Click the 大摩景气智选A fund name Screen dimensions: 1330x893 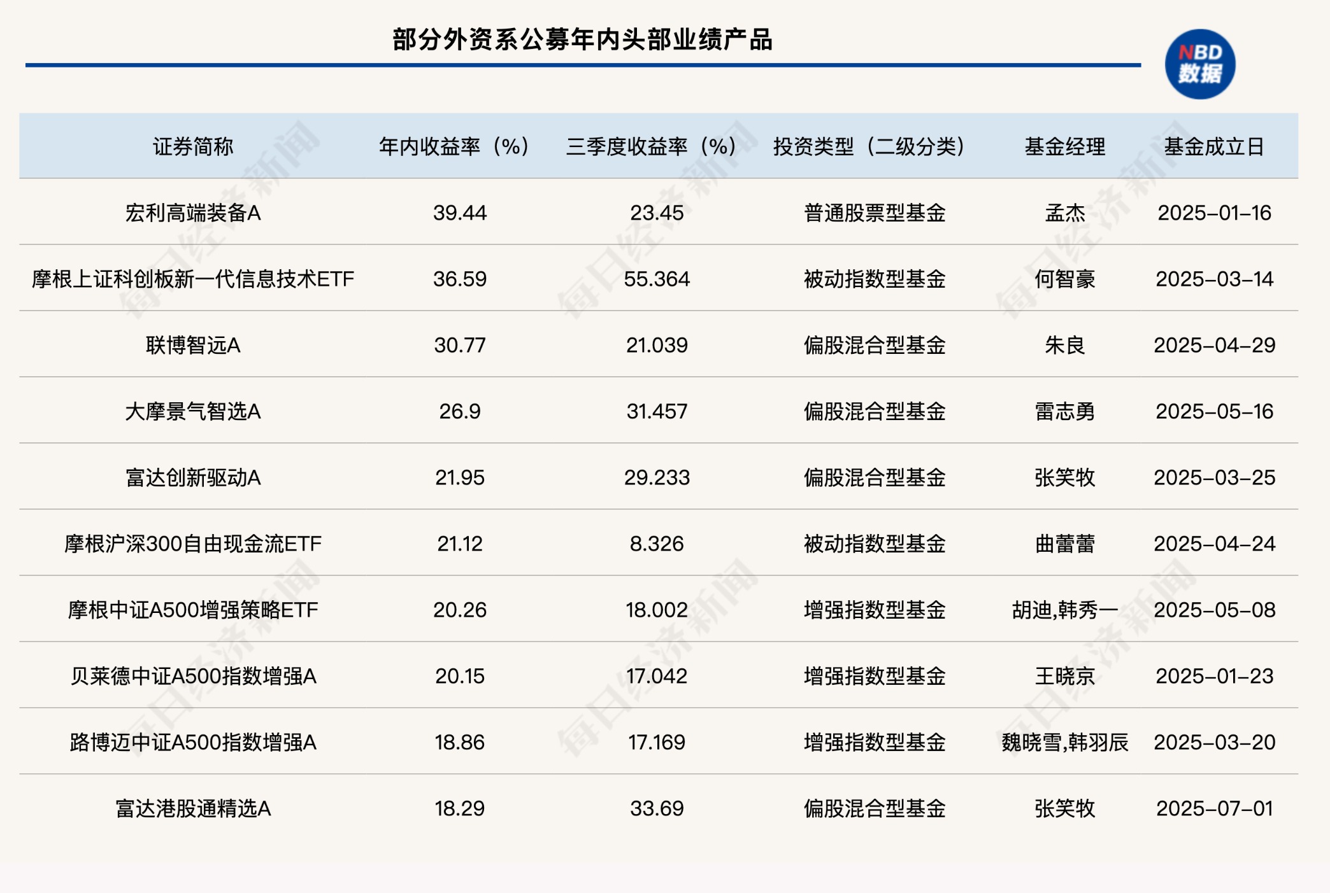193,411
